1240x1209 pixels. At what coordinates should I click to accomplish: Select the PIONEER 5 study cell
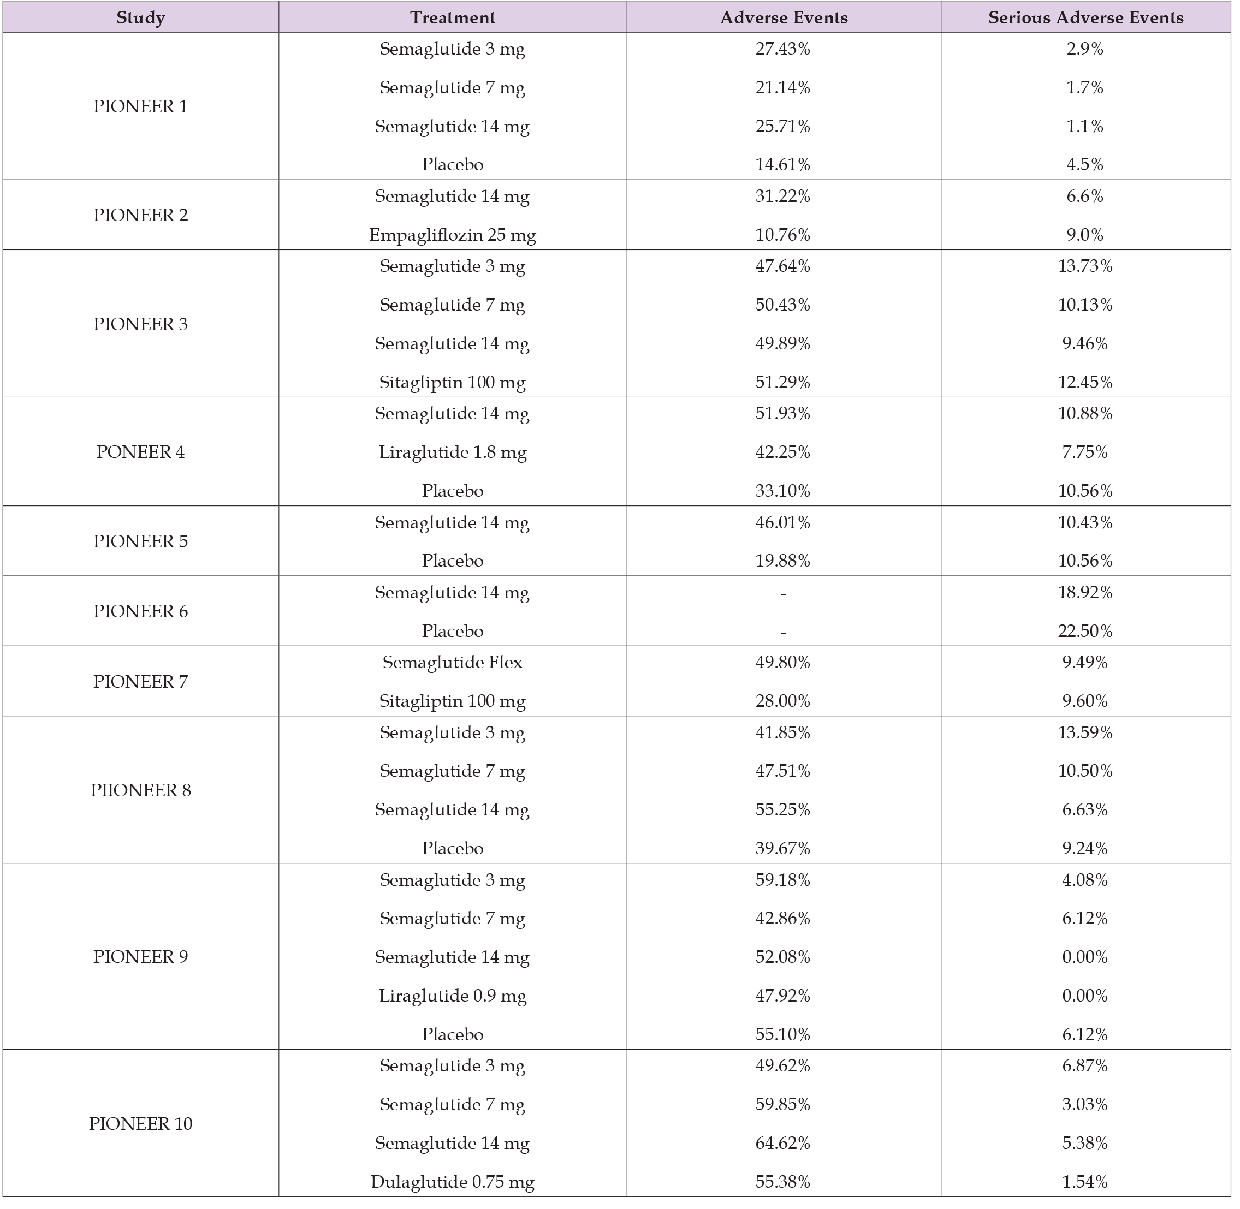[140, 541]
